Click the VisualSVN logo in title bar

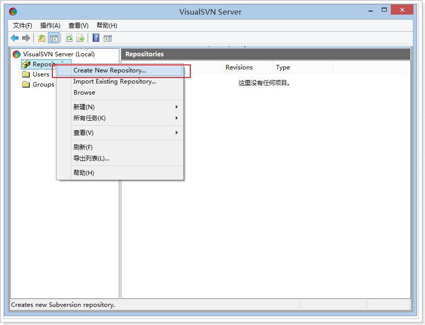(13, 12)
